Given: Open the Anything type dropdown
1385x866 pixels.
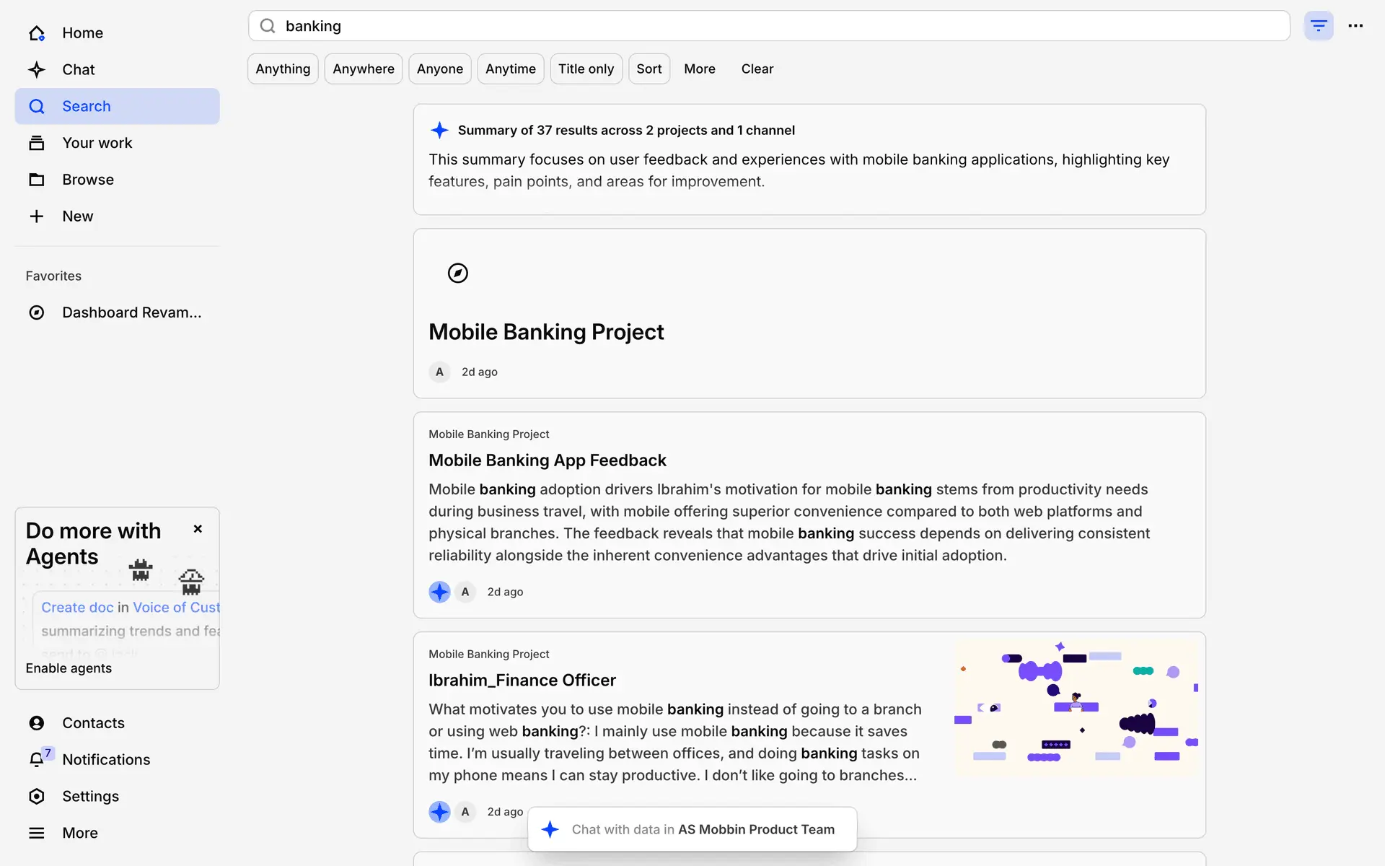Looking at the screenshot, I should point(283,69).
